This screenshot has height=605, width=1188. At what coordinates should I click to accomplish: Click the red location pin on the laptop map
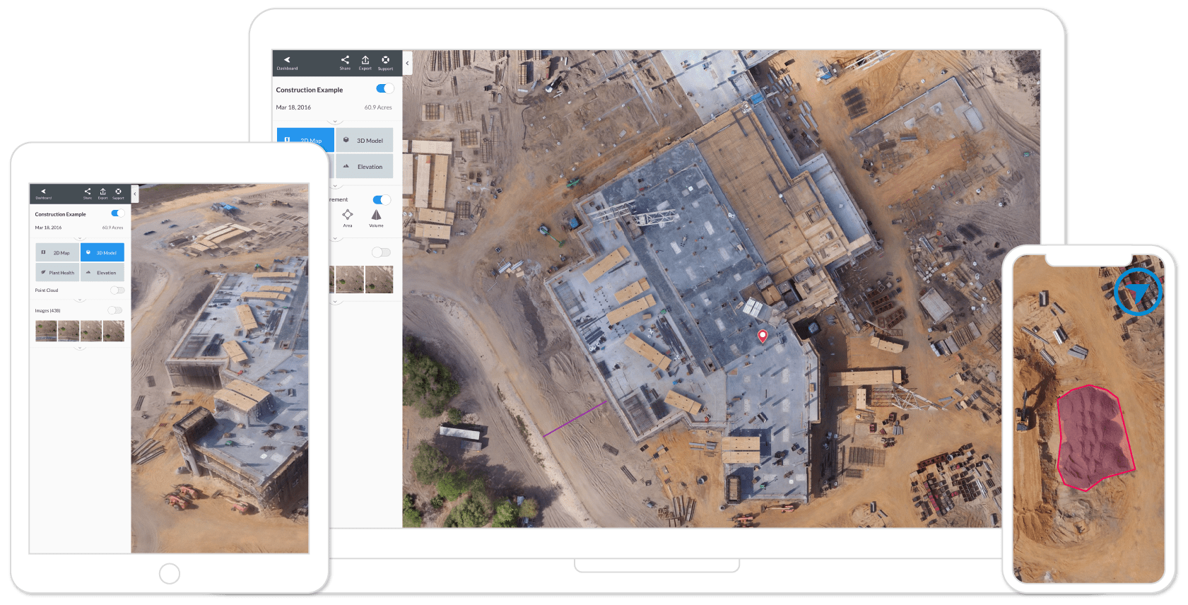763,336
